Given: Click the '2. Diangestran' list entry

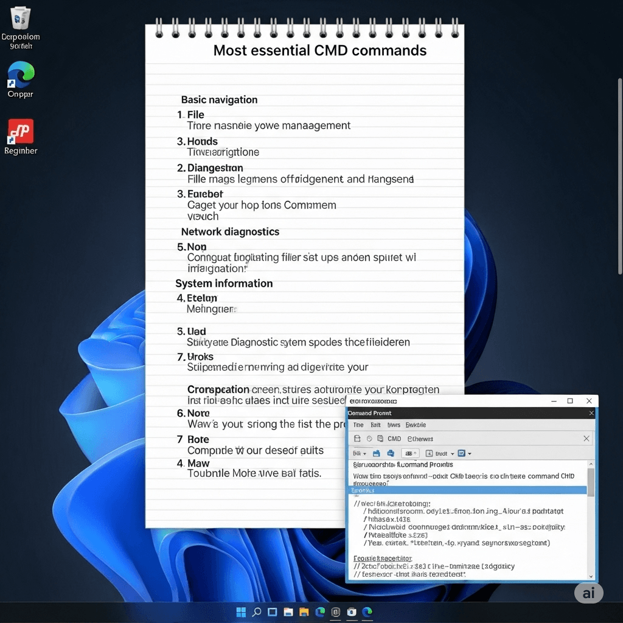Looking at the screenshot, I should pos(210,168).
